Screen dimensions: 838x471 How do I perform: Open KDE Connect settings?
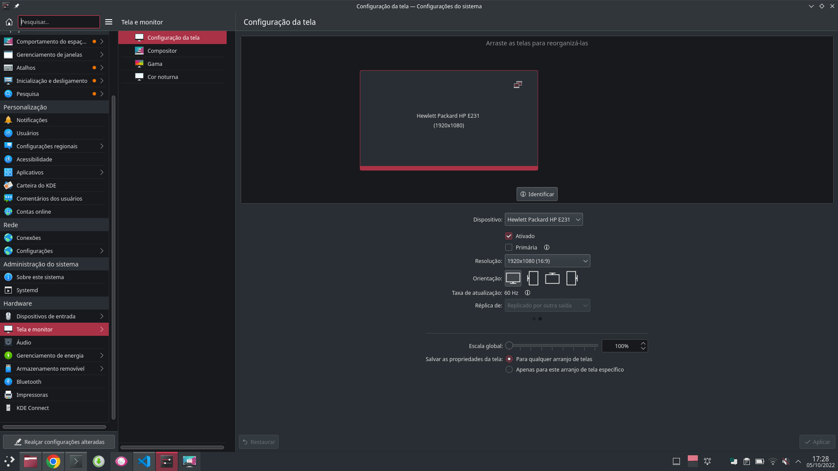[x=54, y=408]
